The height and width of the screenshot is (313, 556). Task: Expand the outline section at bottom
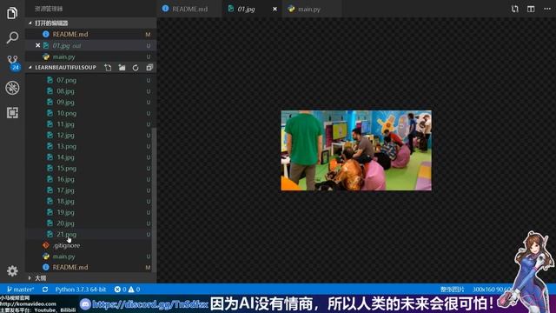90,278
